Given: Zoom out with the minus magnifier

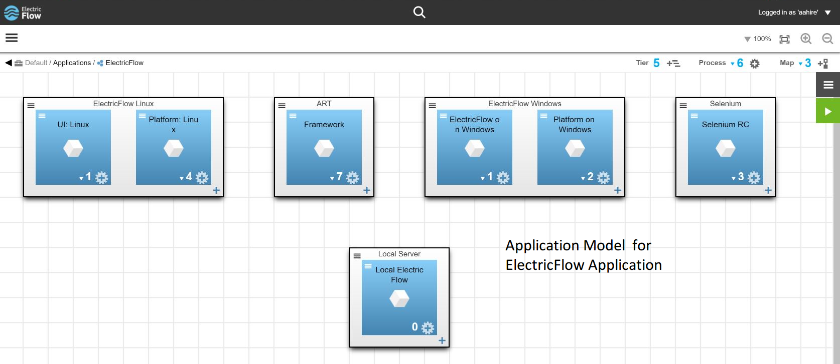Looking at the screenshot, I should coord(827,39).
